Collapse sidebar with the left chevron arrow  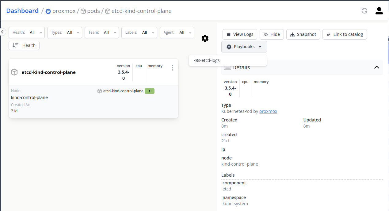pyautogui.click(x=2, y=32)
